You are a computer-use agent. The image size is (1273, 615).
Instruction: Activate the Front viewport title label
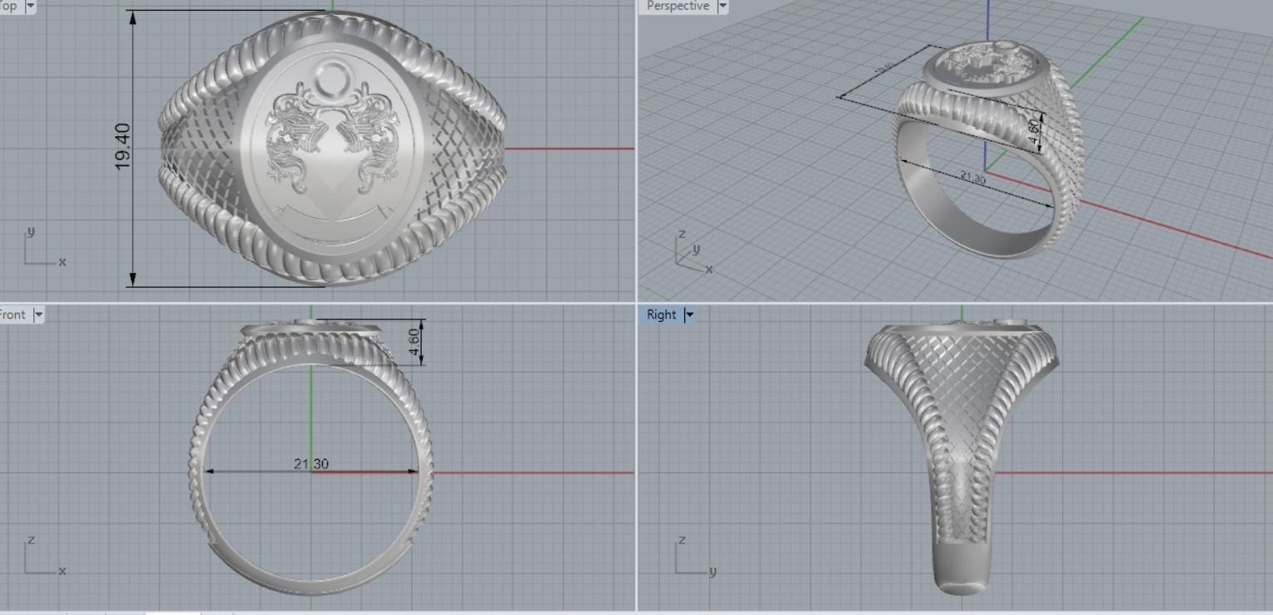12,315
